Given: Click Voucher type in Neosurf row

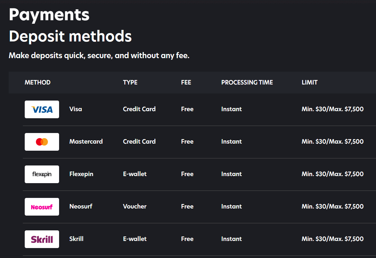Looking at the screenshot, I should click(x=135, y=206).
